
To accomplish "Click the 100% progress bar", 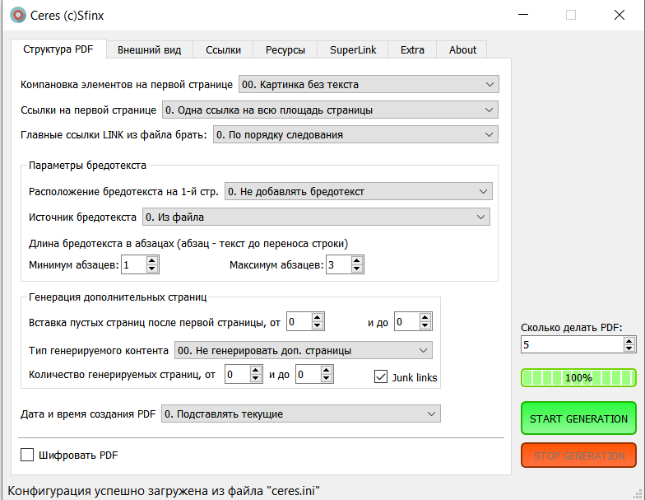I will point(578,377).
